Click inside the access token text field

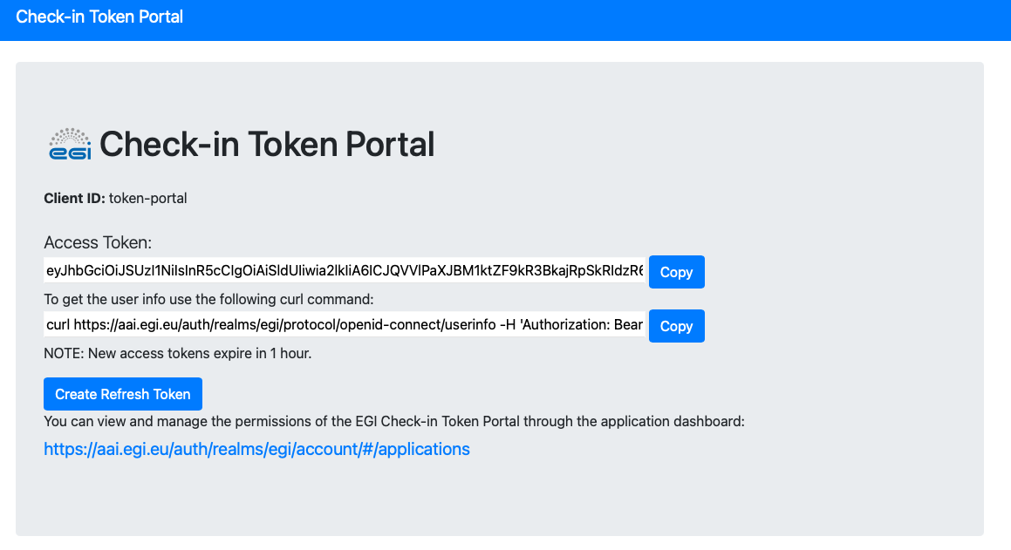(x=345, y=271)
